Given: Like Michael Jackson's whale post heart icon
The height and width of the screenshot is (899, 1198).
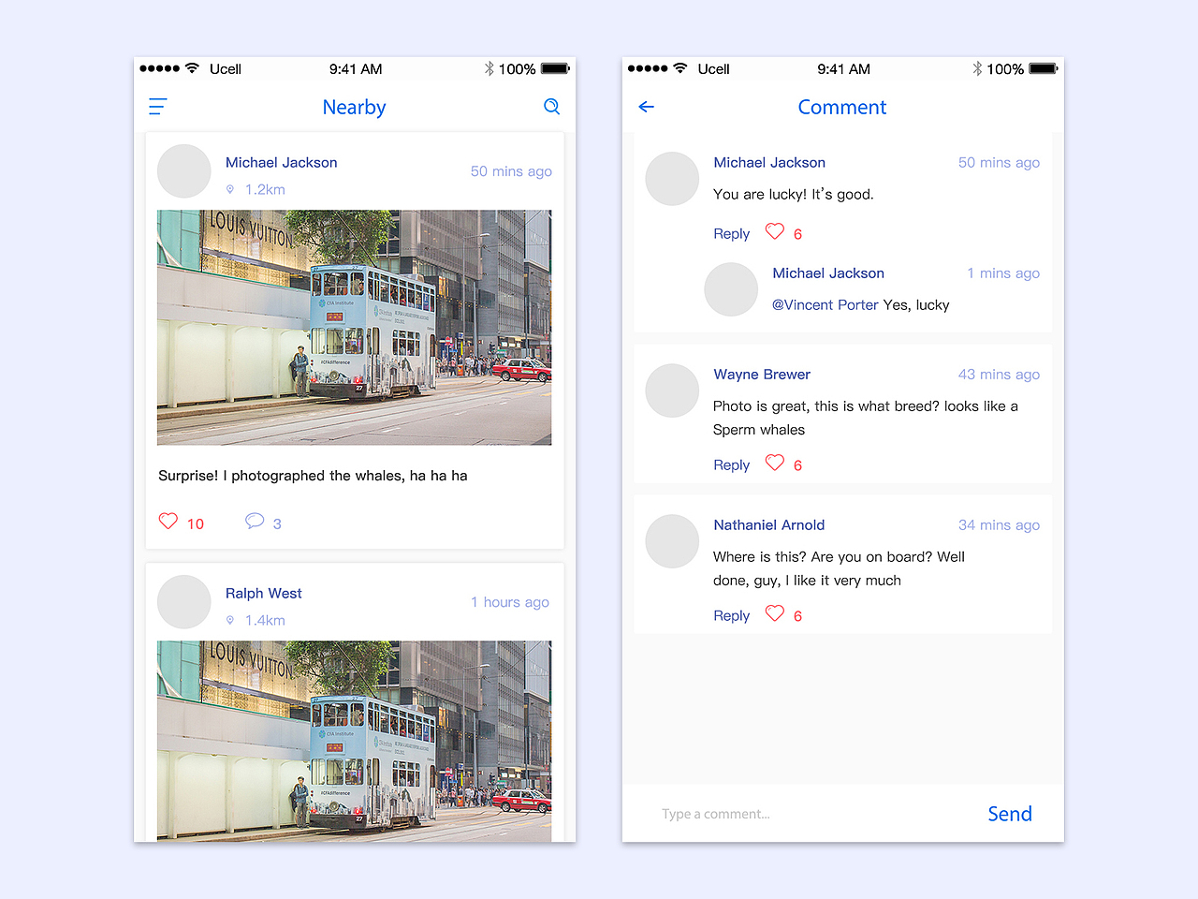Looking at the screenshot, I should pos(168,522).
